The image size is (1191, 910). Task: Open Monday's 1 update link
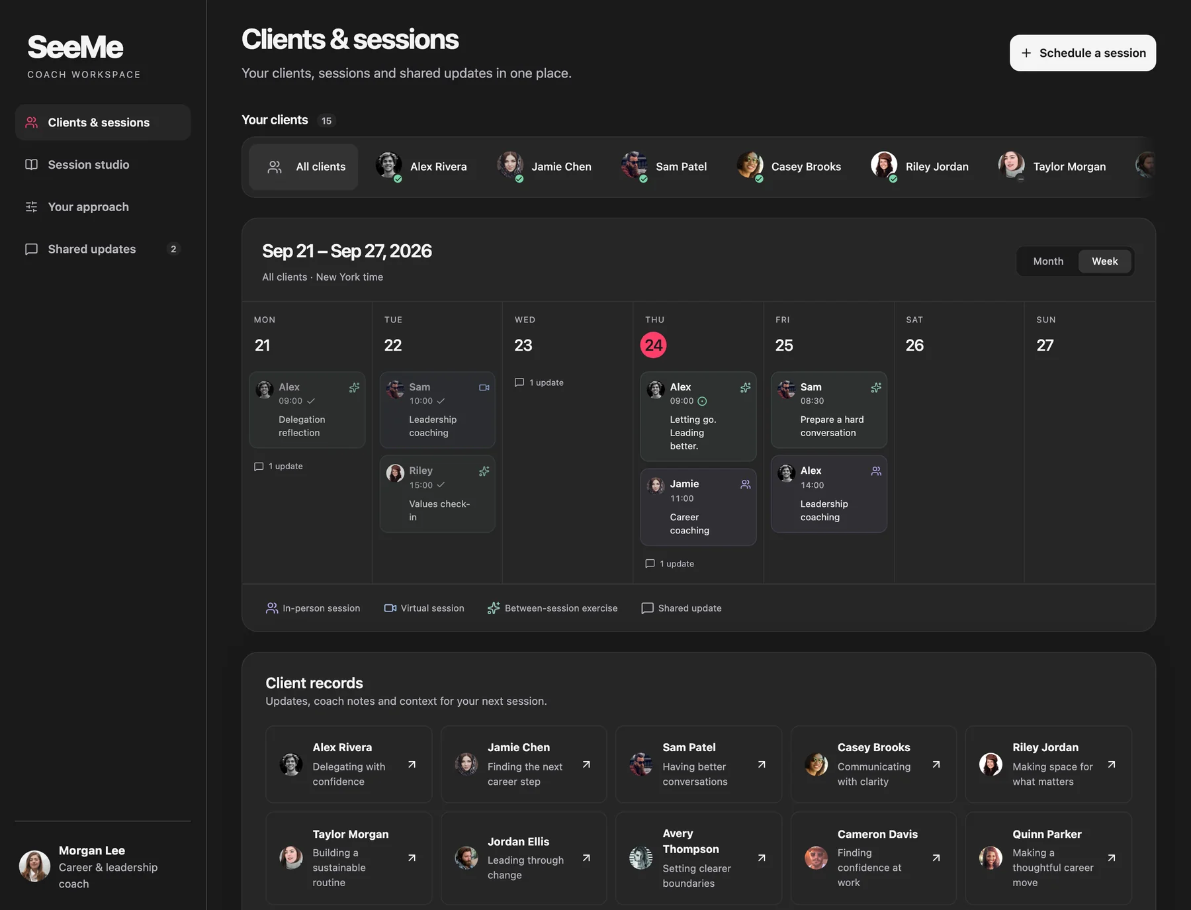click(x=279, y=467)
